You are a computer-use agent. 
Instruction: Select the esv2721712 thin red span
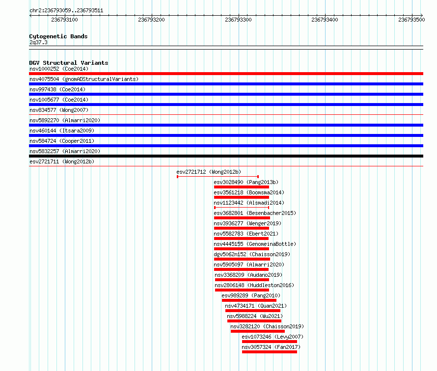(x=218, y=177)
